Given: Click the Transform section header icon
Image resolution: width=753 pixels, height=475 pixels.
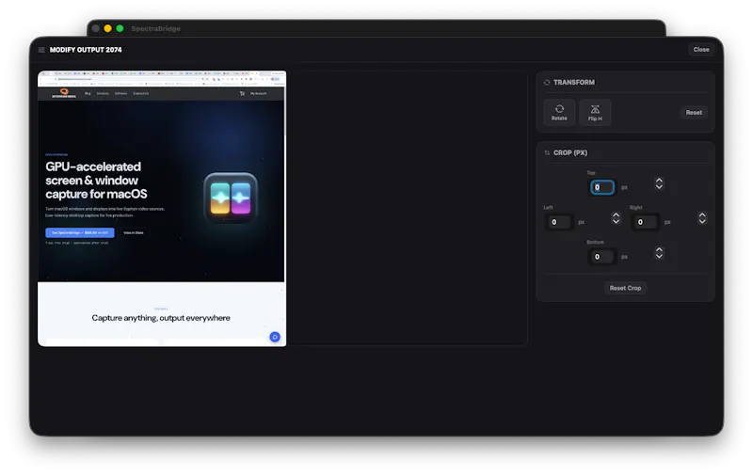Looking at the screenshot, I should (547, 83).
